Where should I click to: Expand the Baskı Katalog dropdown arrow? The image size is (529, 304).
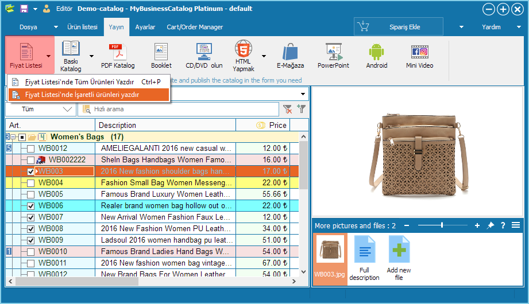pos(91,56)
